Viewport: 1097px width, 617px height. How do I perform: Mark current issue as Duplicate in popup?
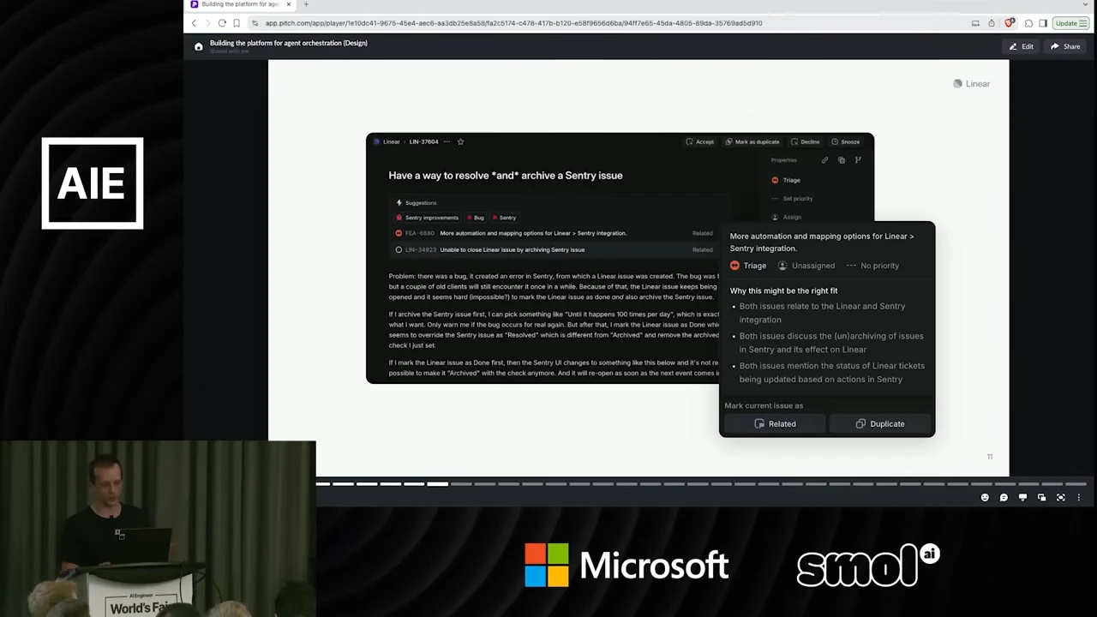click(x=879, y=423)
